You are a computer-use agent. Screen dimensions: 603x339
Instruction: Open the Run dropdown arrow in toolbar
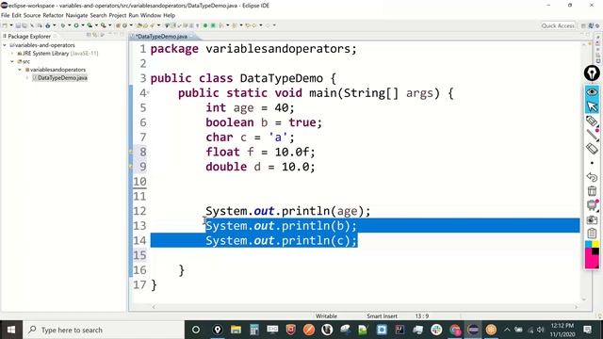coord(82,25)
